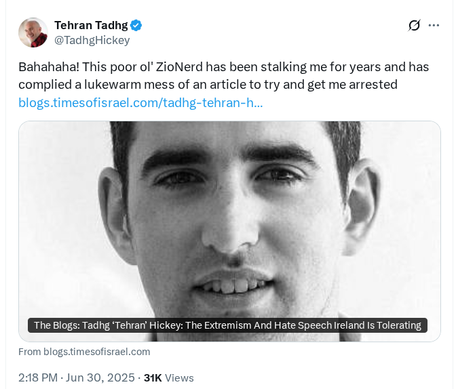
Task: Click the second line of tweet text
Action: click(208, 85)
